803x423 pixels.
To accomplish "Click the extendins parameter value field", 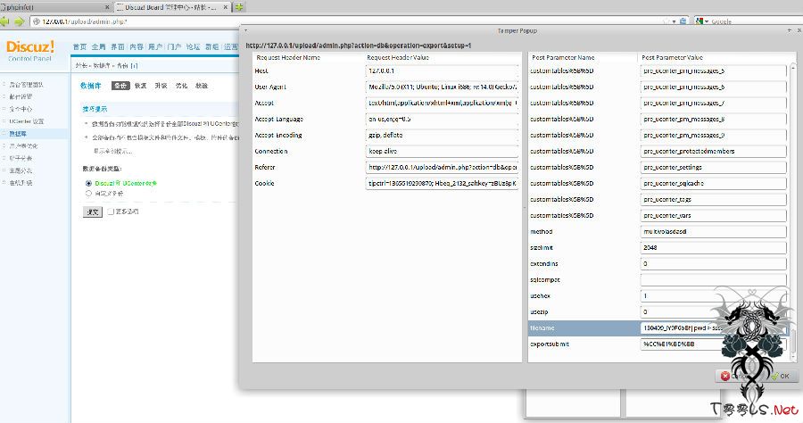I will [x=714, y=264].
